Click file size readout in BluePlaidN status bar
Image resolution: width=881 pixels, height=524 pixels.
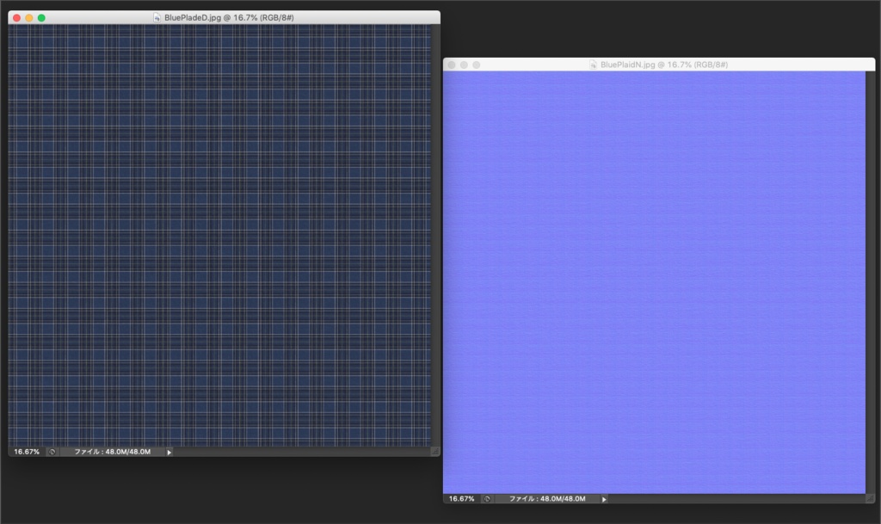coord(547,499)
